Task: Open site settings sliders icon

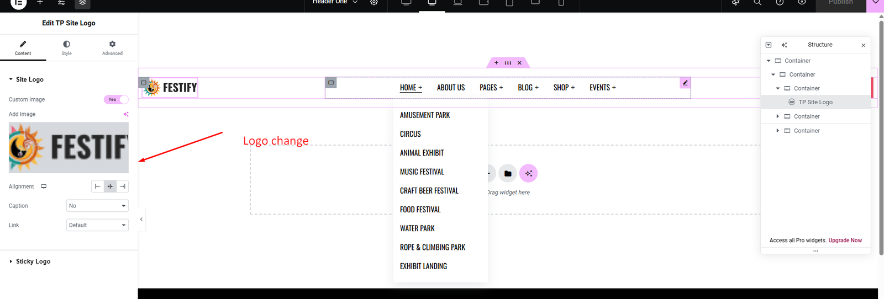Action: 61,3
